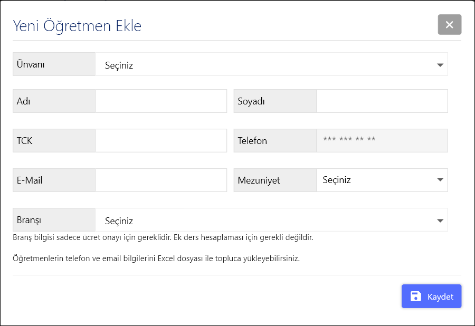Click the Branşı dropdown arrow
The height and width of the screenshot is (326, 475).
tap(440, 220)
